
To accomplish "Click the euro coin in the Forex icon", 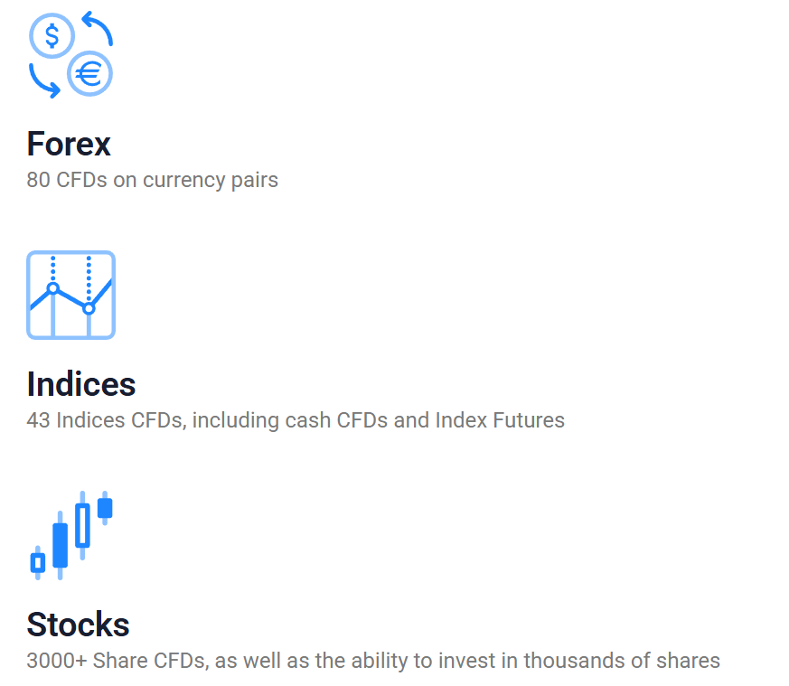I will (89, 74).
